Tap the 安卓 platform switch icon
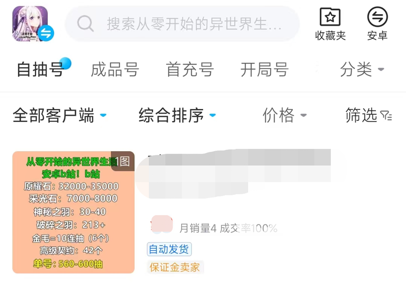 (x=377, y=17)
